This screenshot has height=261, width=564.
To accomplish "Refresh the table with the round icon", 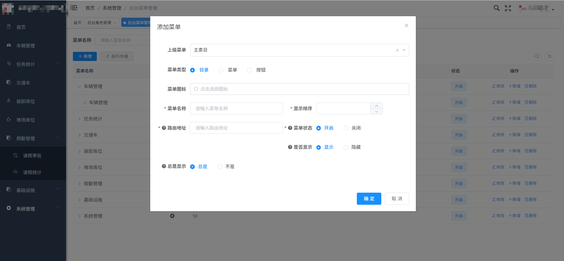I will click(549, 56).
